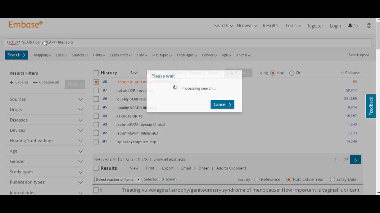Expand all results filters
This screenshot has height=213, width=380.
coord(19,82)
